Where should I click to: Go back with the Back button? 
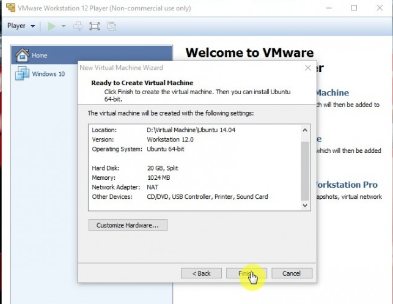pyautogui.click(x=201, y=273)
